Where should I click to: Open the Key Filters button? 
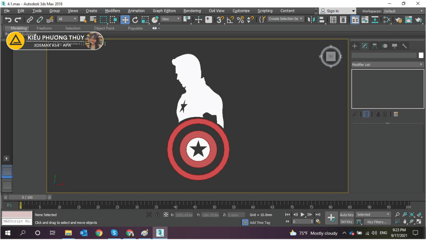377,222
